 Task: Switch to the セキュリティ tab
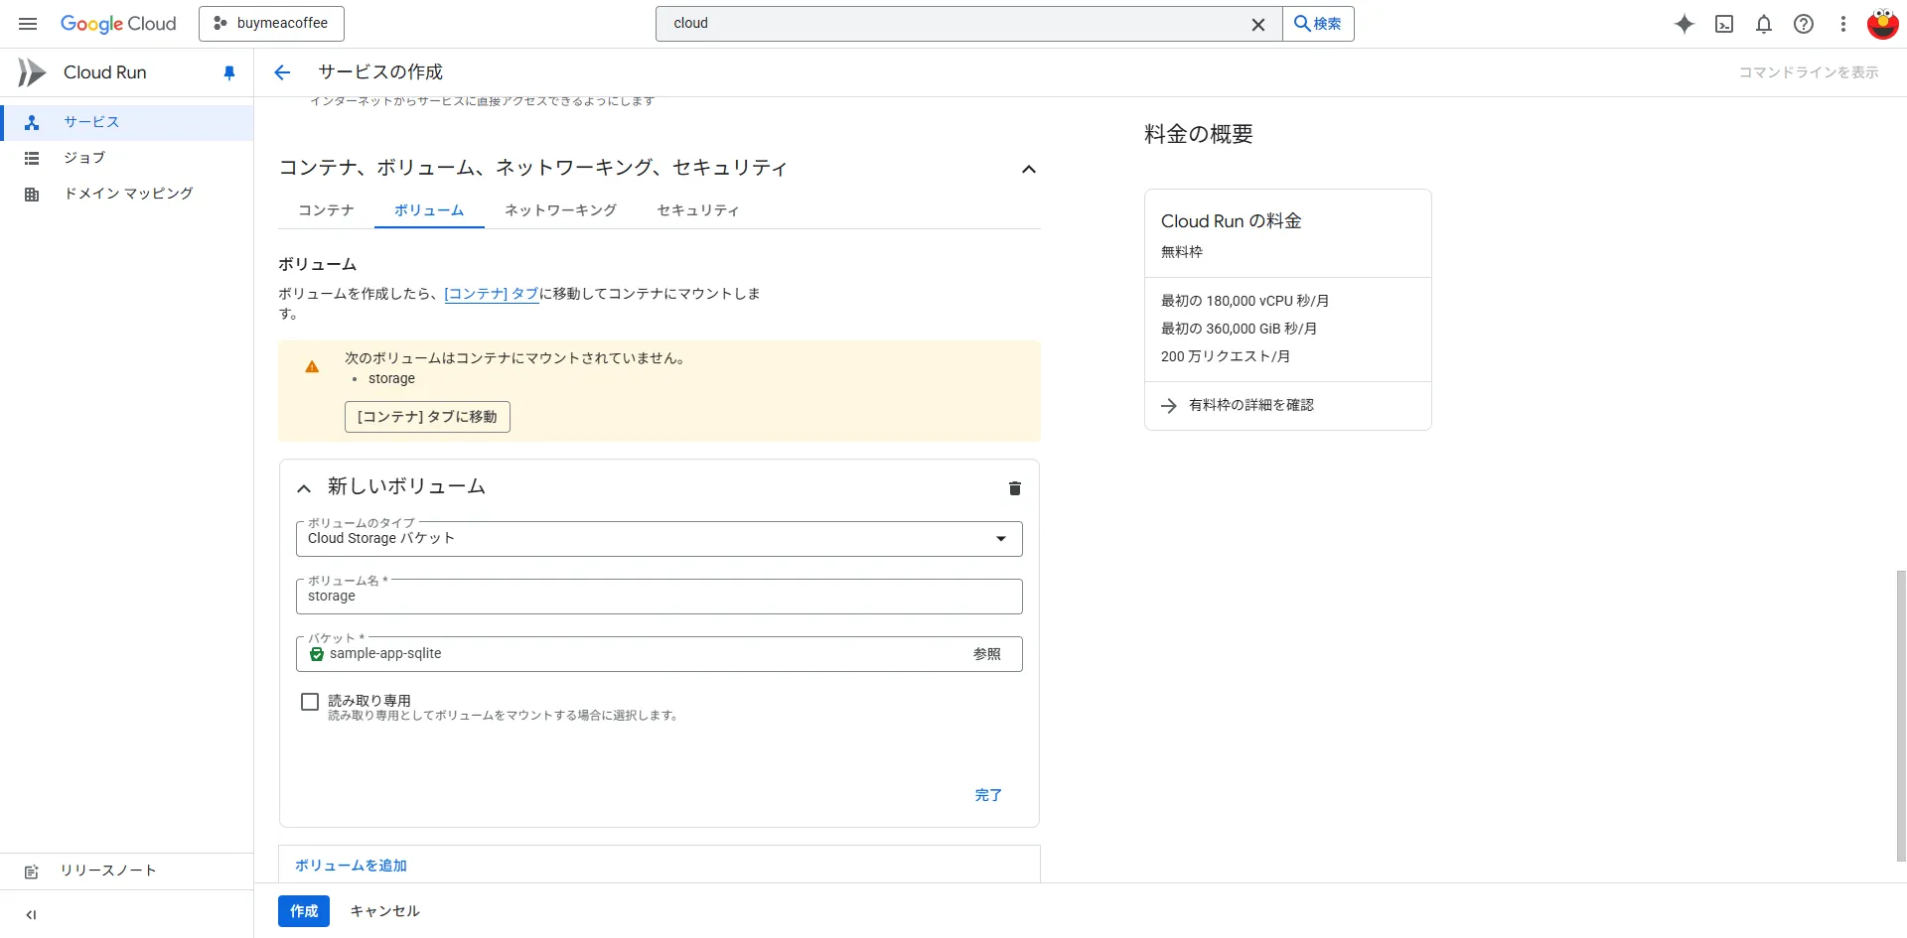point(698,210)
